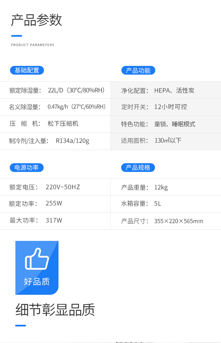Image resolution: width=221 pixels, height=343 pixels.
Task: Select the 基础配置 blue badge
Action: 27,70
